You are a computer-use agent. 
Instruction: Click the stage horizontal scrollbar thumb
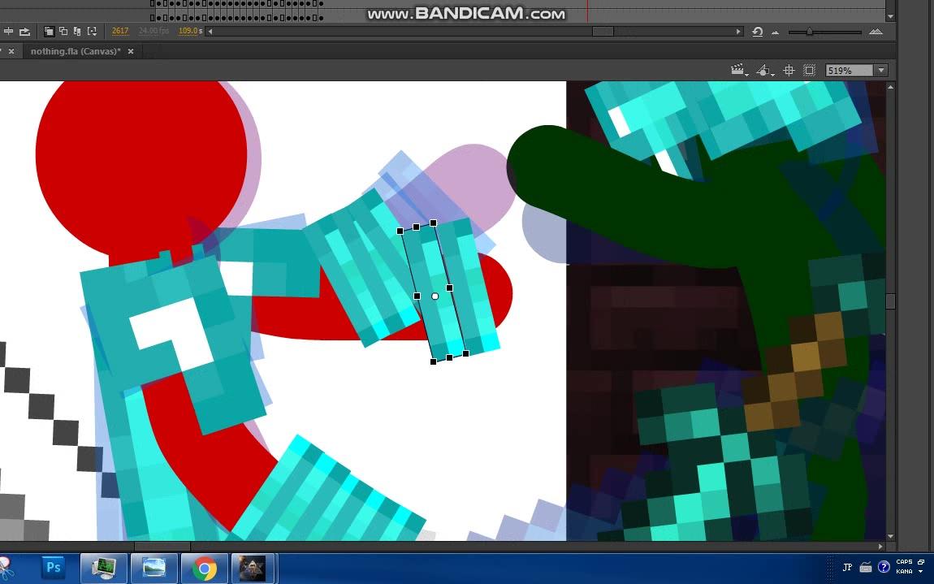coord(162,546)
